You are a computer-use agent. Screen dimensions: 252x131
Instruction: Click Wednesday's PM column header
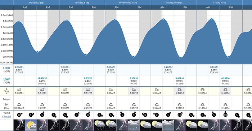point(140,8)
